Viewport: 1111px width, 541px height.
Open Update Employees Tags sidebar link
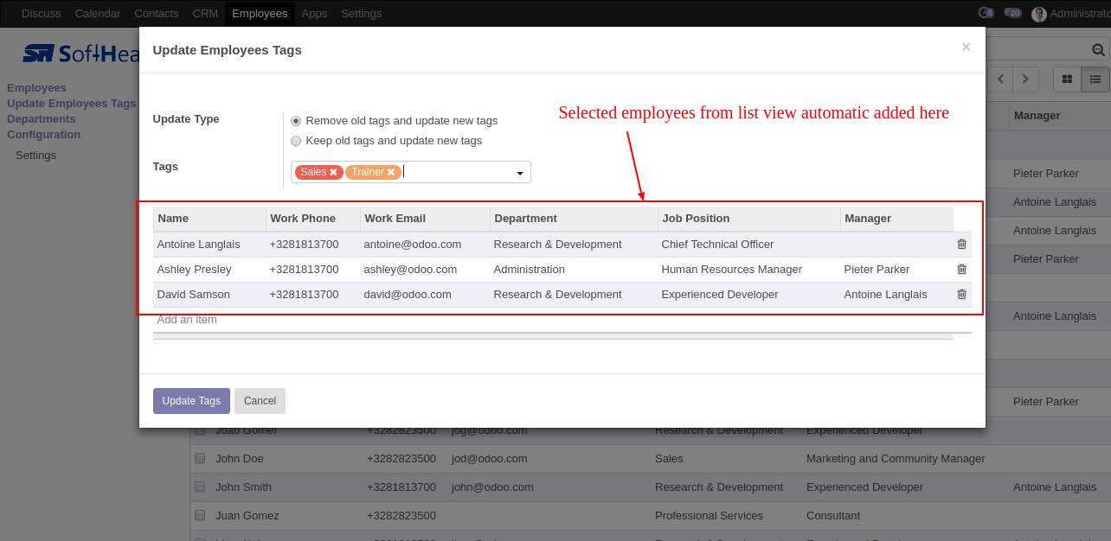click(x=71, y=104)
